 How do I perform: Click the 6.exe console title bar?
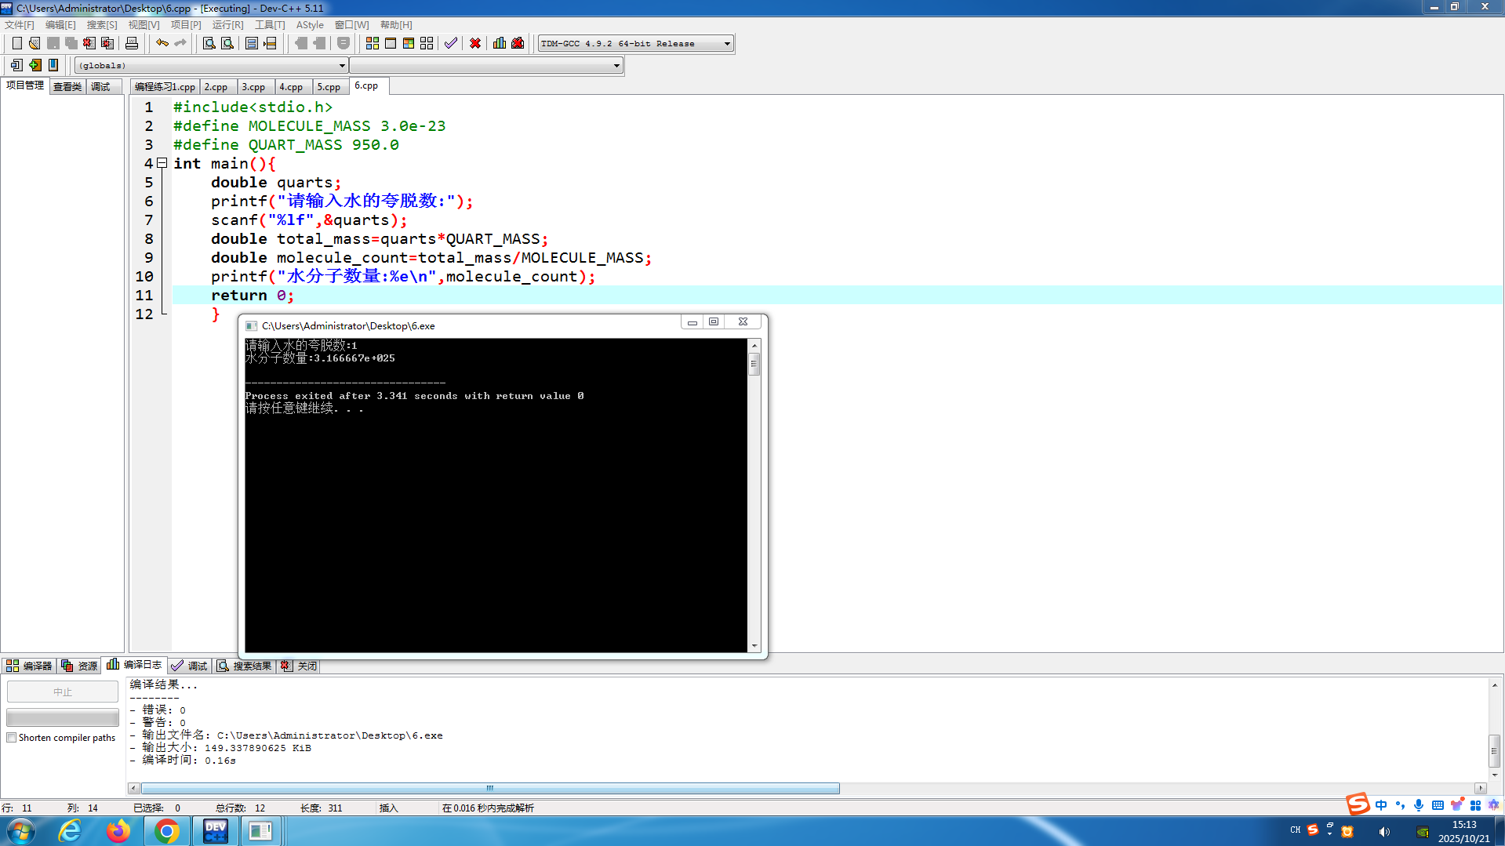tap(463, 325)
